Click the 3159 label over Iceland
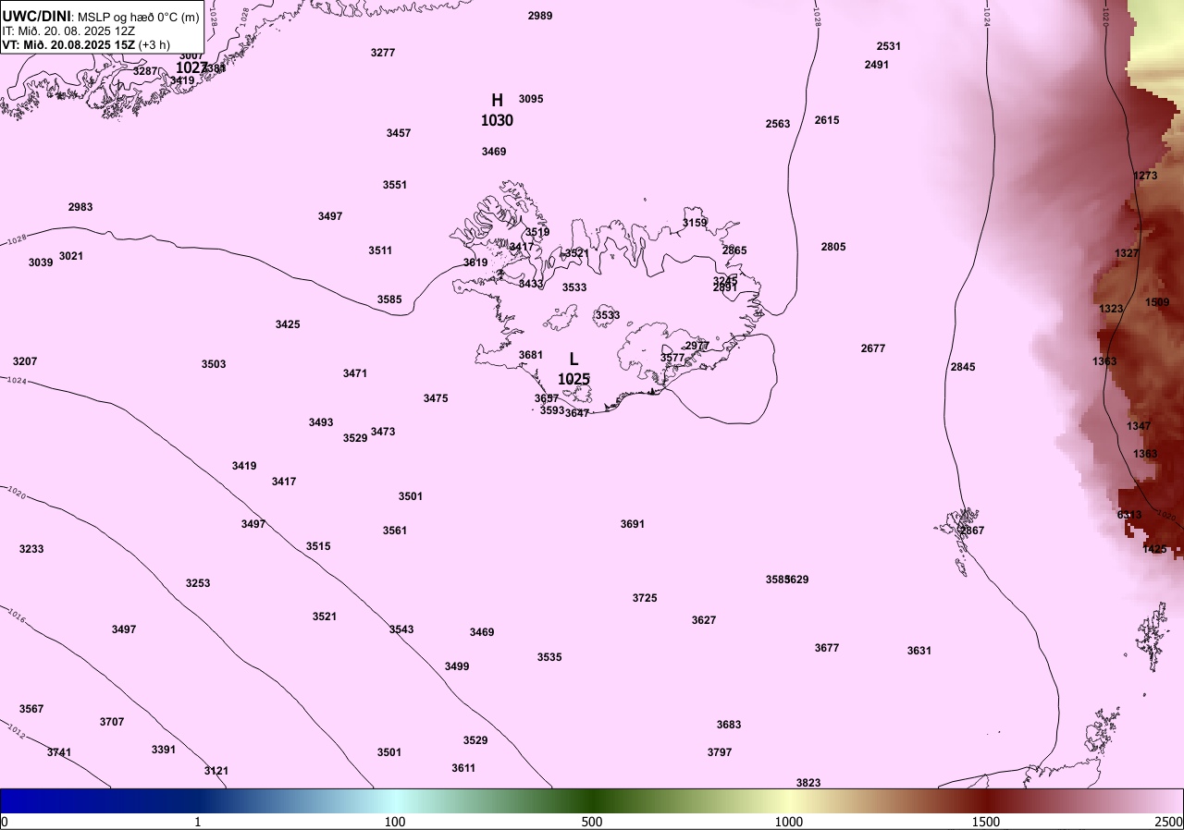Viewport: 1184px width, 830px height. click(695, 223)
